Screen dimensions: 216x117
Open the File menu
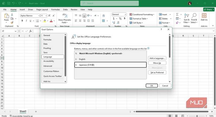pyautogui.click(x=5, y=9)
